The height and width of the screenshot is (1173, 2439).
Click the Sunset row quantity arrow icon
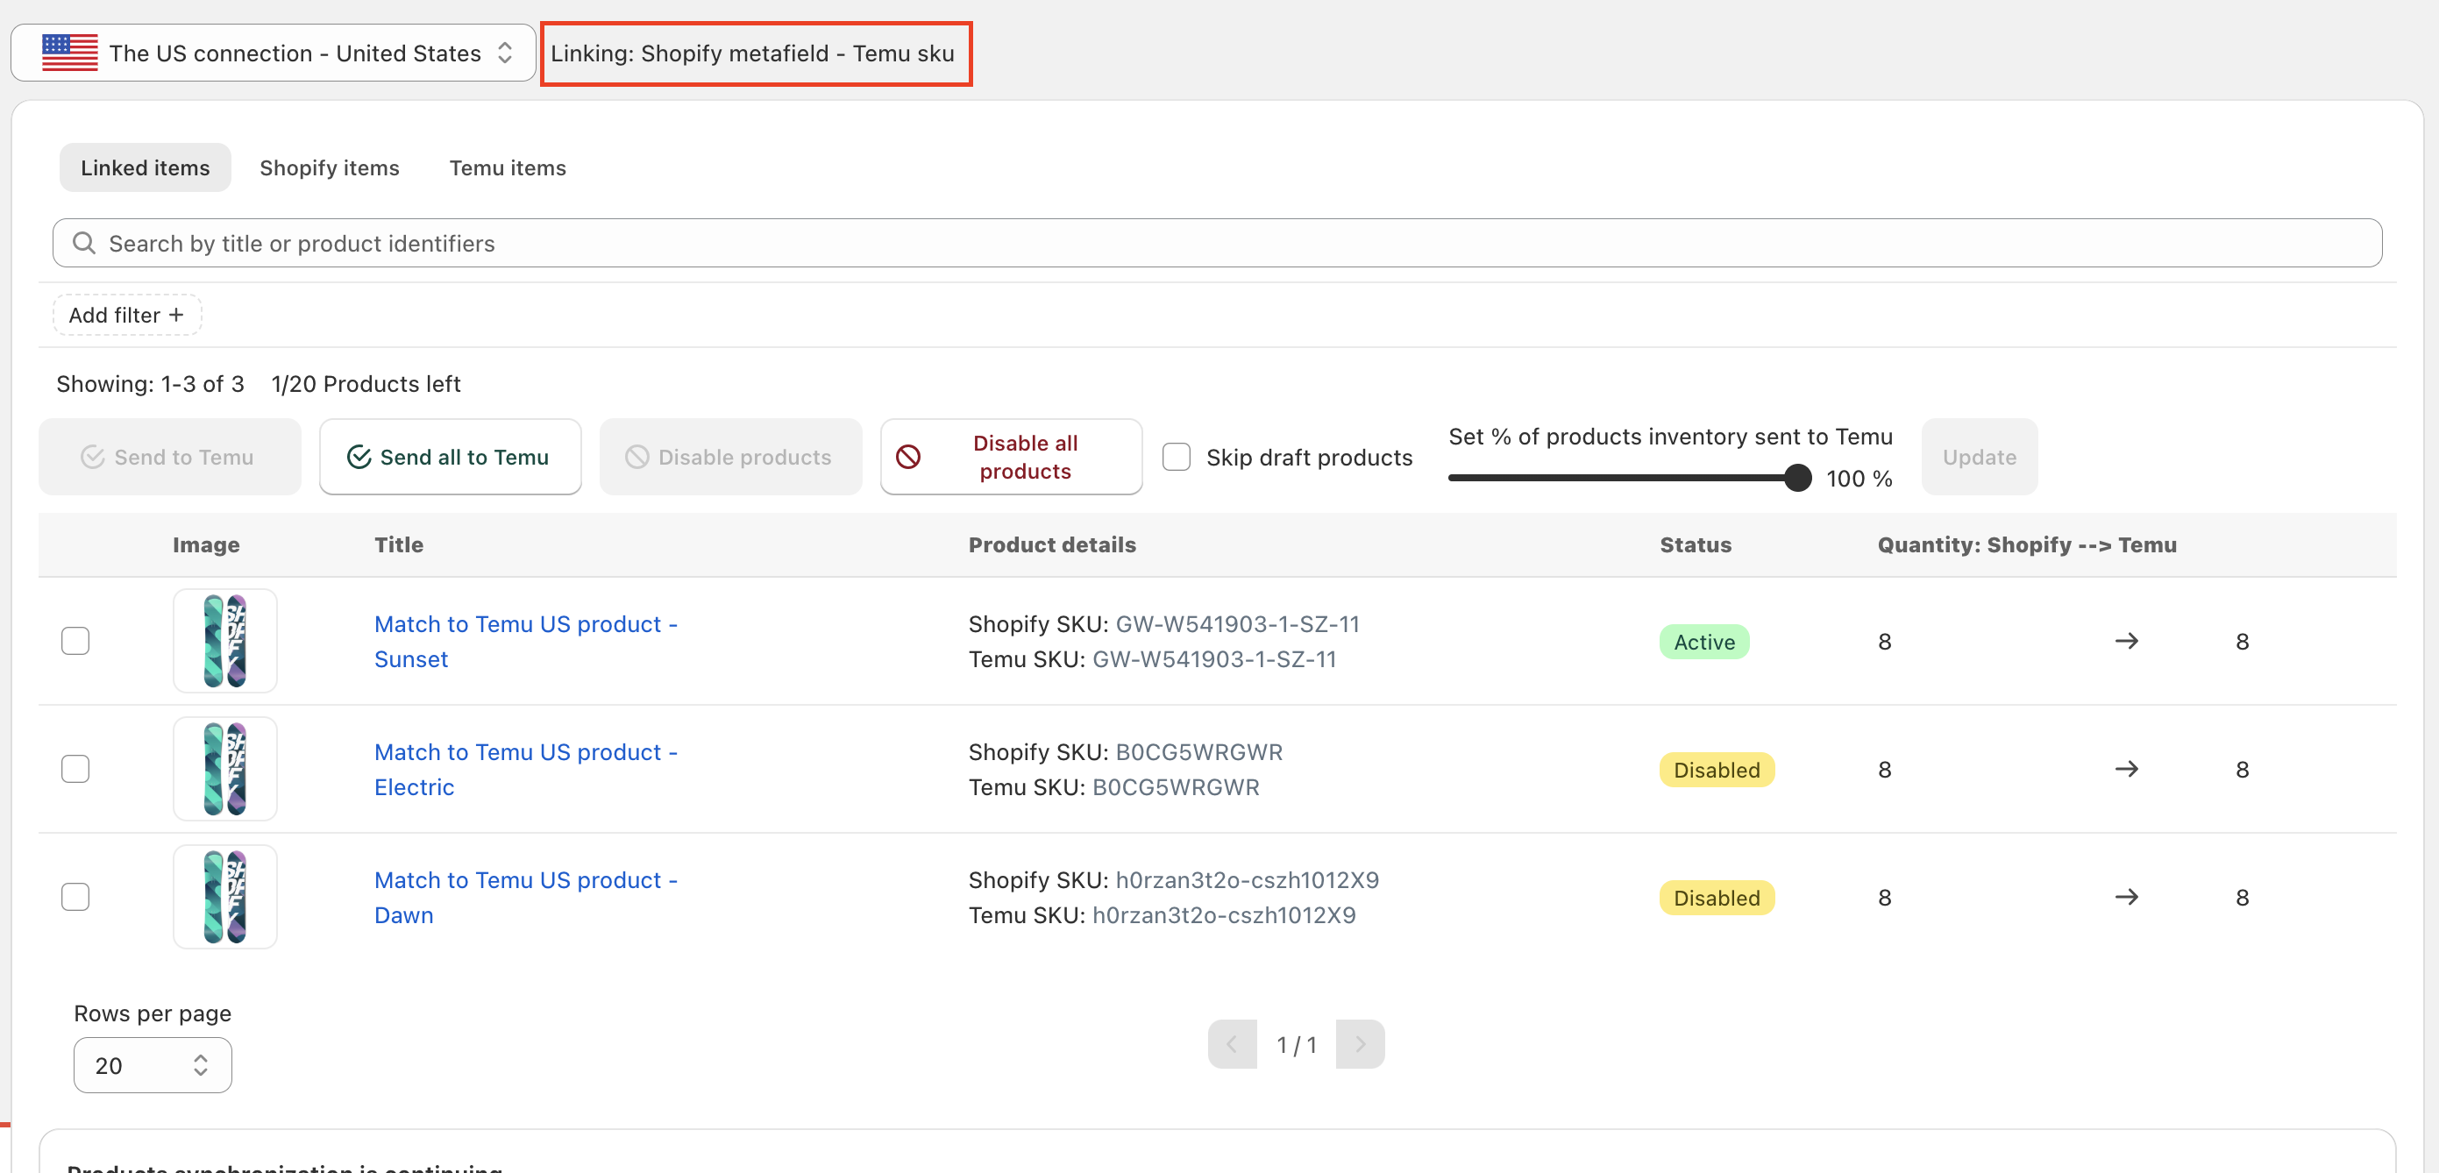coord(2127,642)
